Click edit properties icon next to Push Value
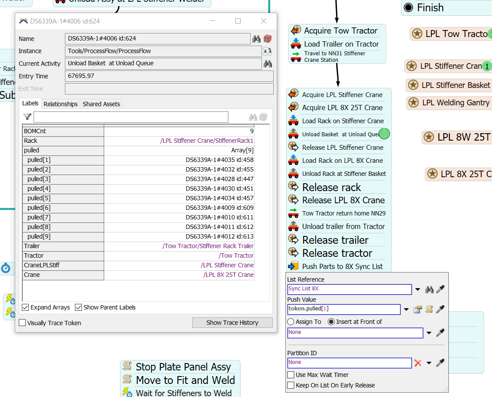This screenshot has width=492, height=397. point(417,310)
